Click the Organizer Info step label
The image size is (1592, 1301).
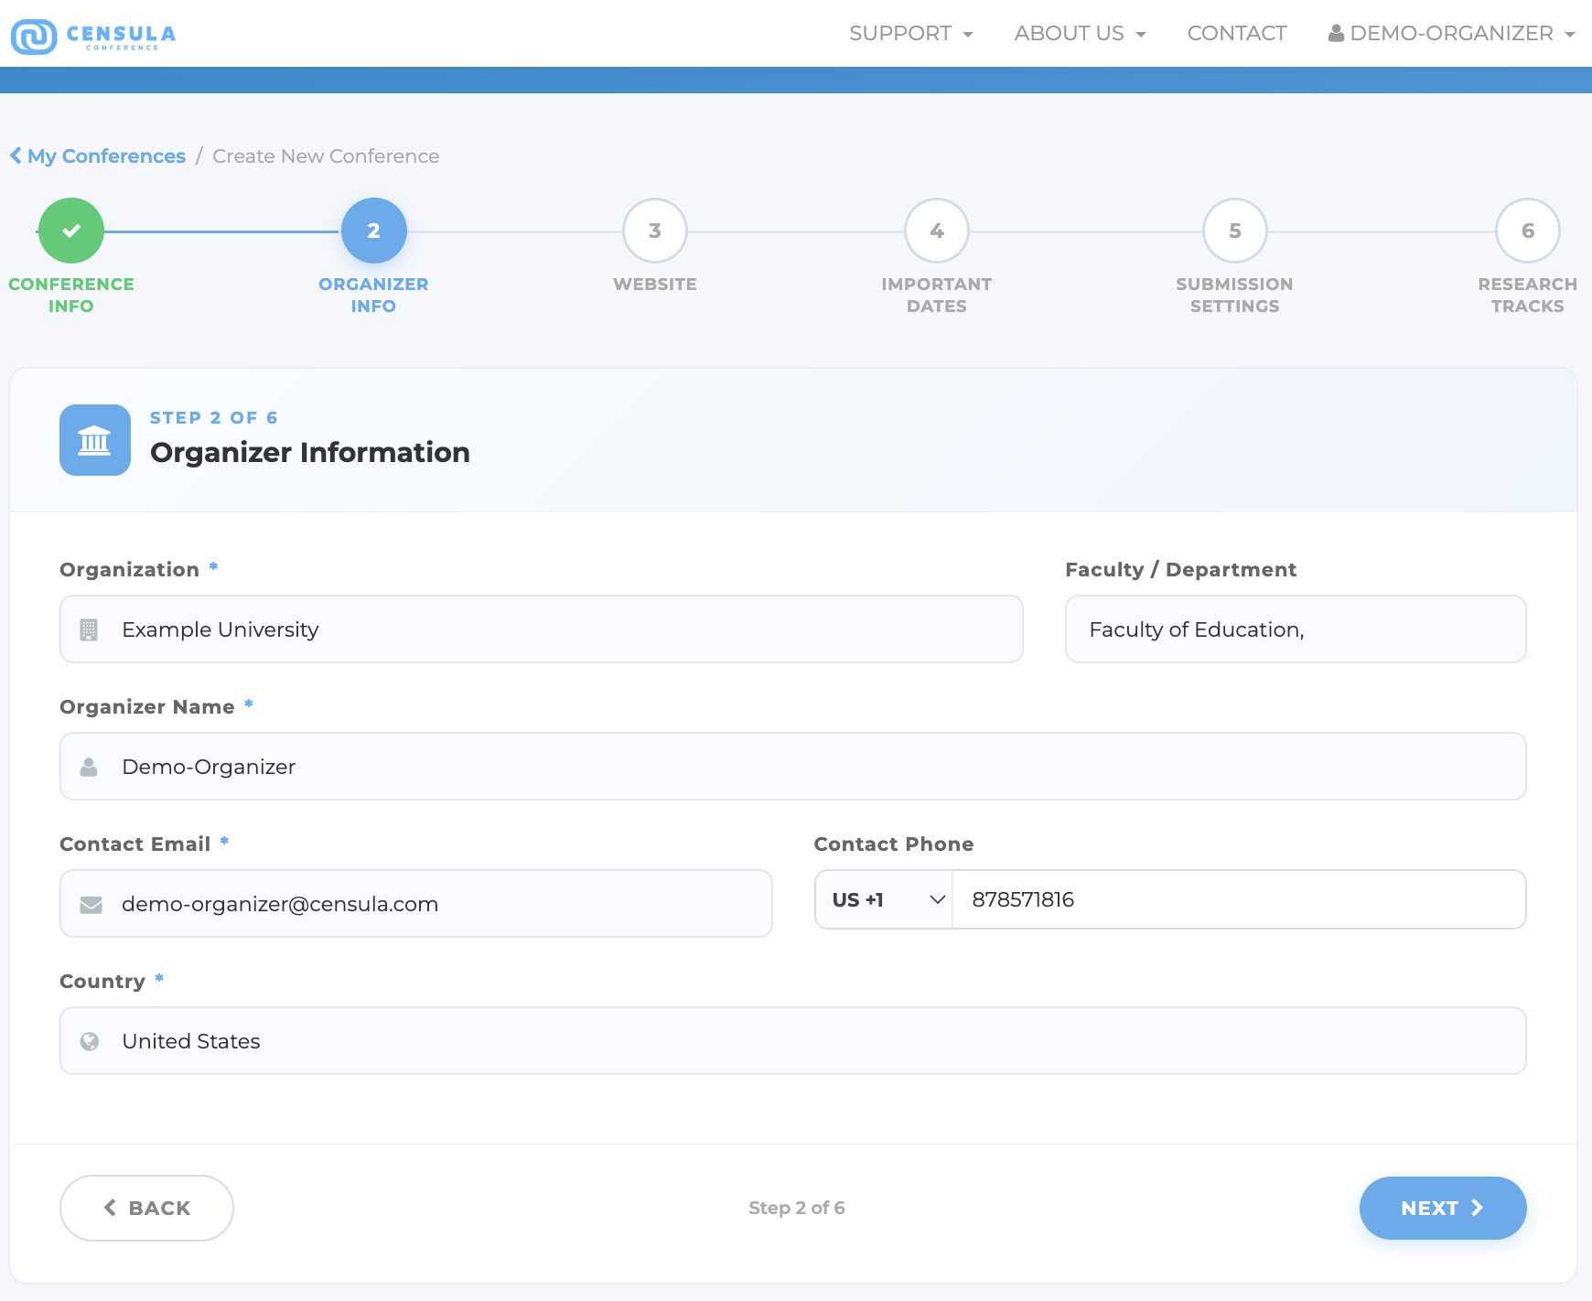373,295
